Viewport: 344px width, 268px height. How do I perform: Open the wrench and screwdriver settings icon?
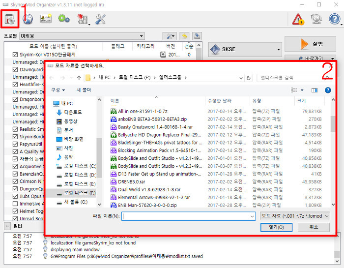click(x=100, y=19)
